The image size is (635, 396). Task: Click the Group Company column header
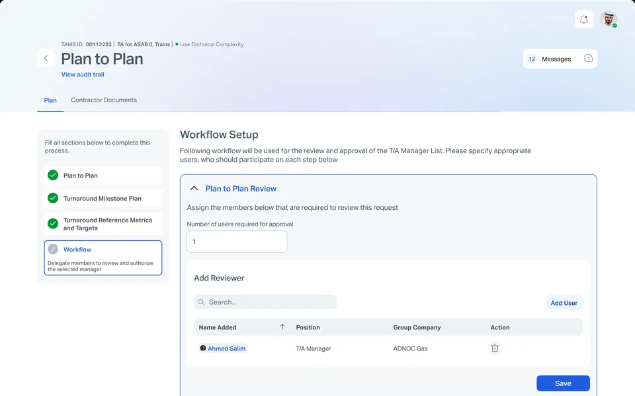(x=417, y=327)
